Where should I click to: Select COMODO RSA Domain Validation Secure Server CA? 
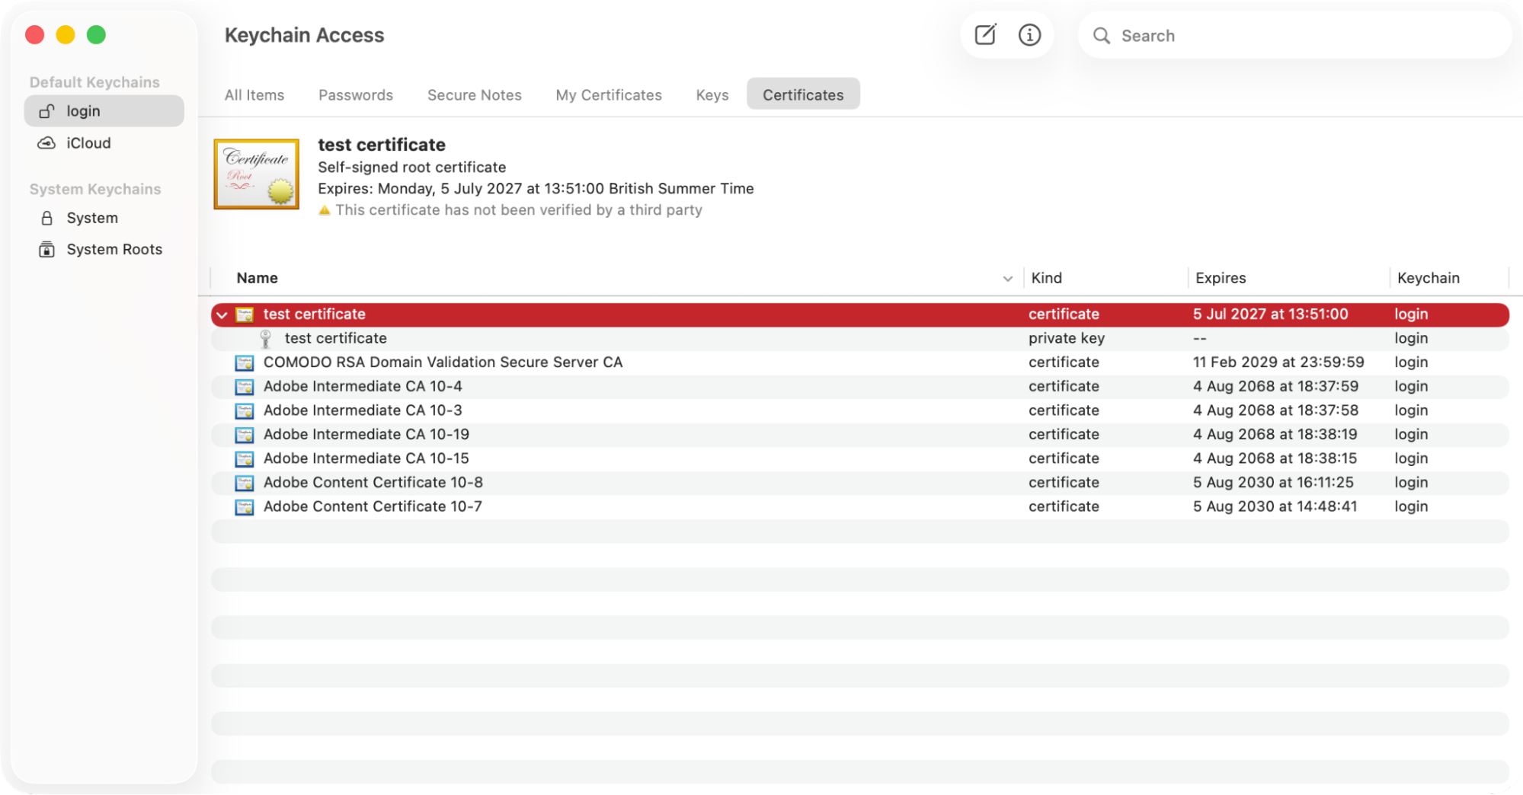[860, 362]
